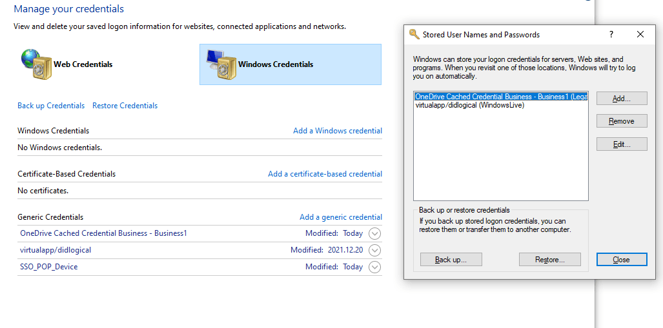Switch to Web Credentials tab
Viewport: 663px width, 328px height.
(x=83, y=64)
